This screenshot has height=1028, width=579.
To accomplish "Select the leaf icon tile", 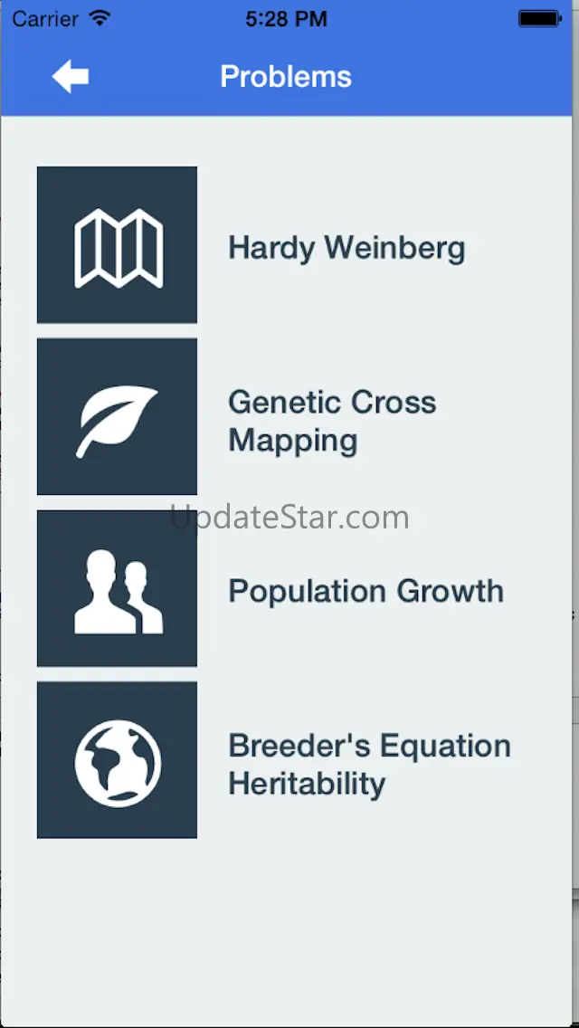I will tap(118, 417).
